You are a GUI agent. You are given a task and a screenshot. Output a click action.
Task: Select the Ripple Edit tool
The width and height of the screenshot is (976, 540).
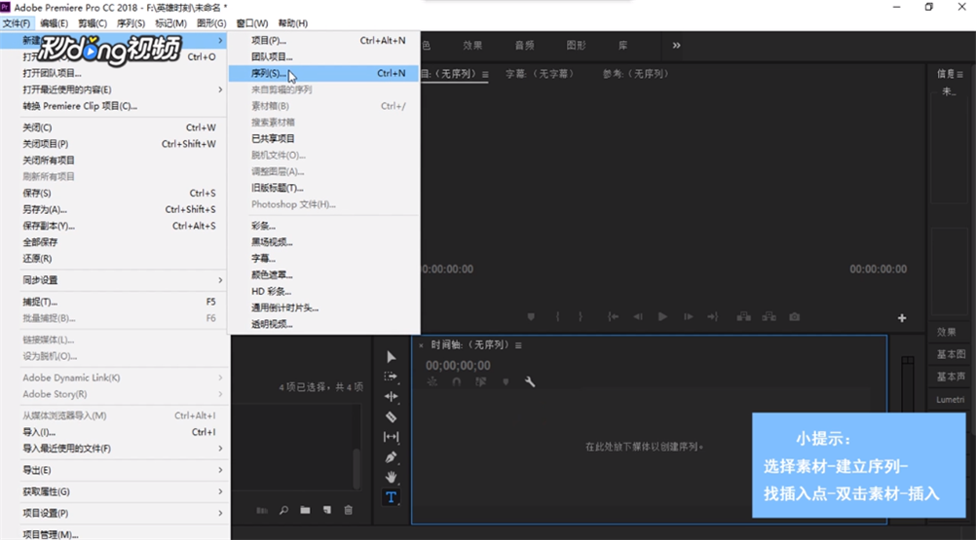coord(391,396)
